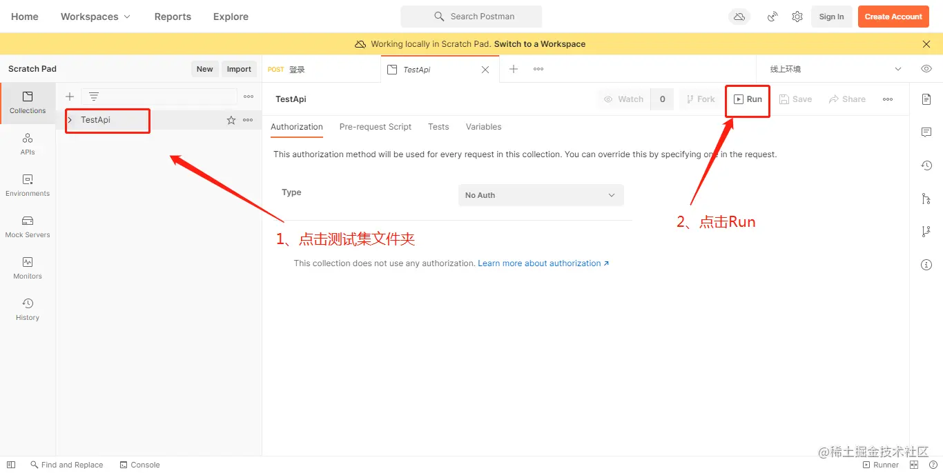Screen dimensions: 943x473
Task: Open the collection info icon in right sidebar
Action: click(926, 265)
